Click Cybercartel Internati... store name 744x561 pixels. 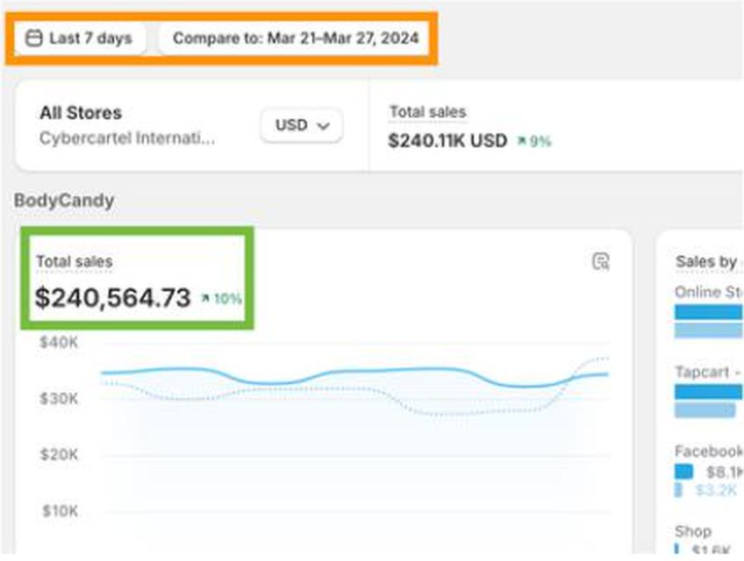click(127, 138)
